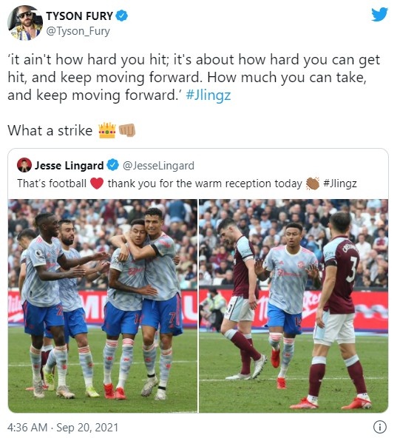Click Tyson Fury's blue verified badge
397x441 pixels.
pos(122,16)
